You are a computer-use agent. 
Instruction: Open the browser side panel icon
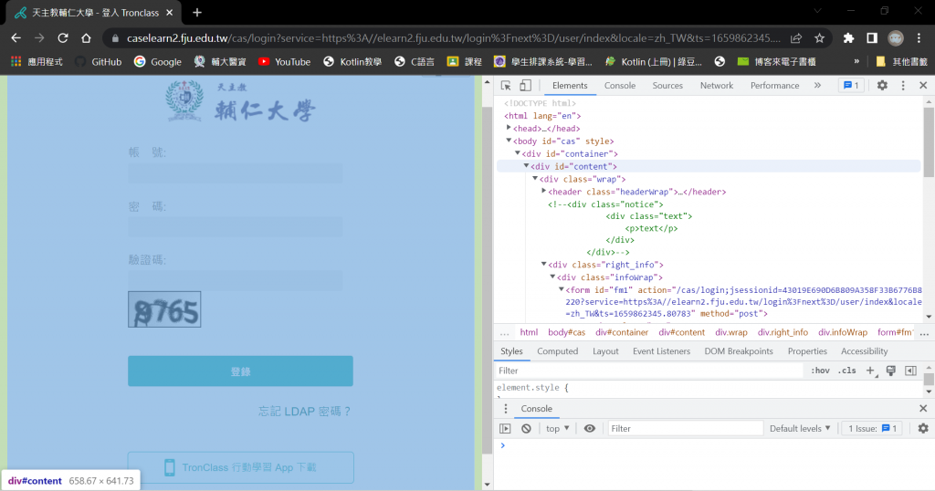(872, 38)
